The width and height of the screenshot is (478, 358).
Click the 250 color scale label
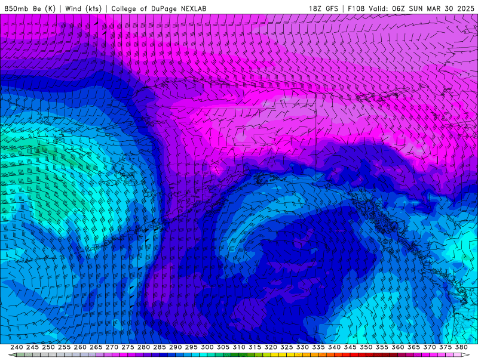tap(48, 347)
